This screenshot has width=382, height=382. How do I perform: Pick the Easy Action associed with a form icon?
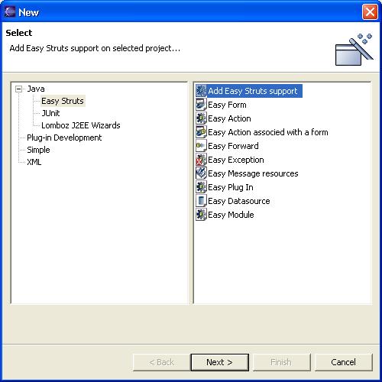(201, 132)
